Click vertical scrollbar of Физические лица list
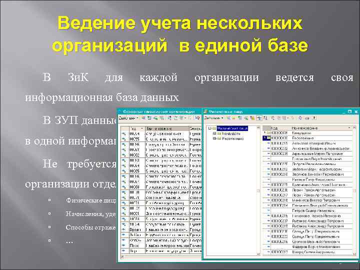This screenshot has width=360, height=270. coord(354,190)
